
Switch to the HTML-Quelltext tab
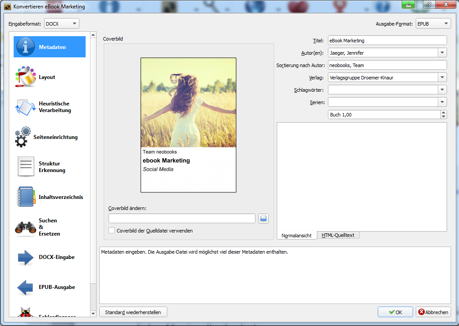tap(338, 235)
